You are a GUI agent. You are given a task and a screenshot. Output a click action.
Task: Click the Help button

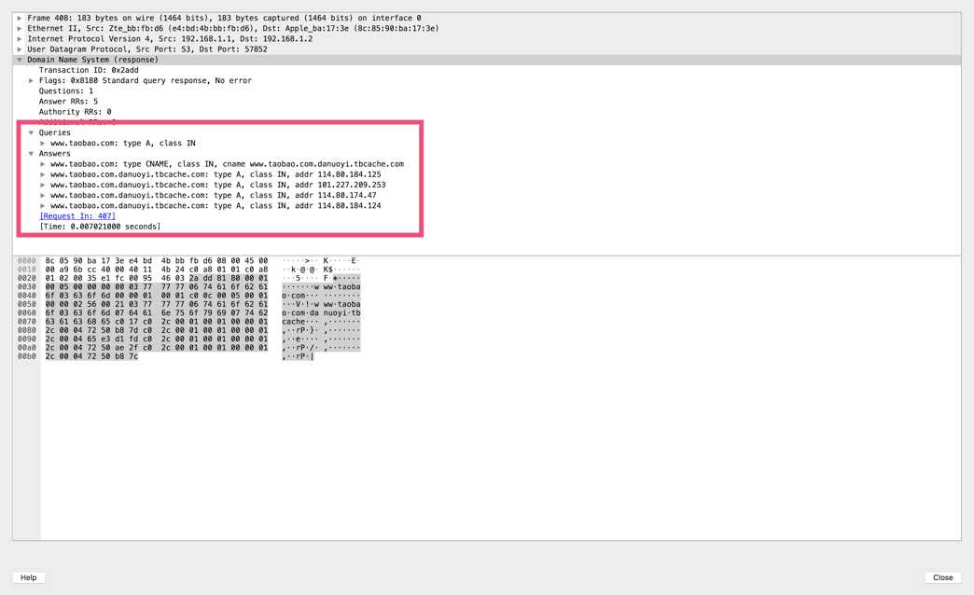pos(29,577)
